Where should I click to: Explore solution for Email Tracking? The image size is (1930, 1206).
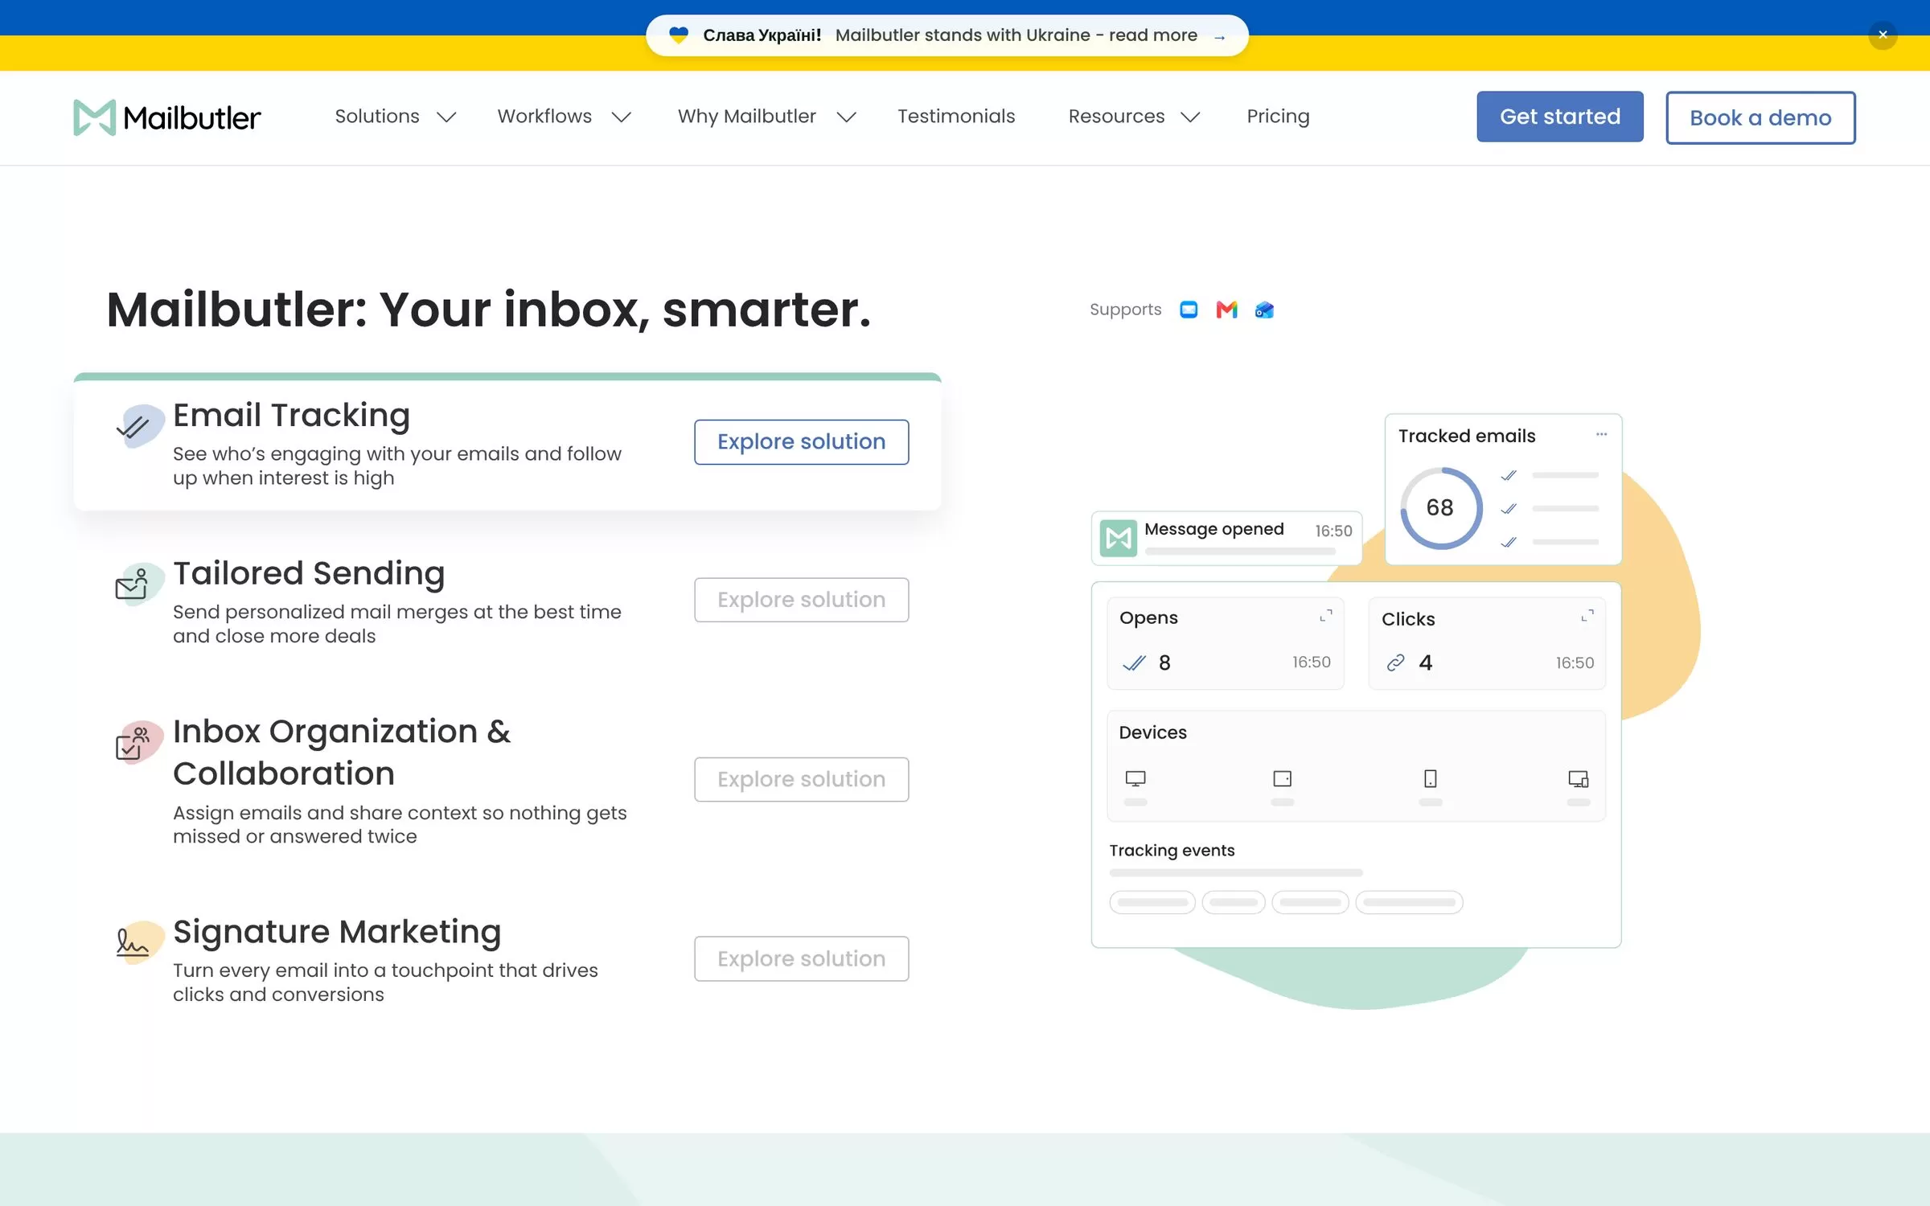[802, 441]
